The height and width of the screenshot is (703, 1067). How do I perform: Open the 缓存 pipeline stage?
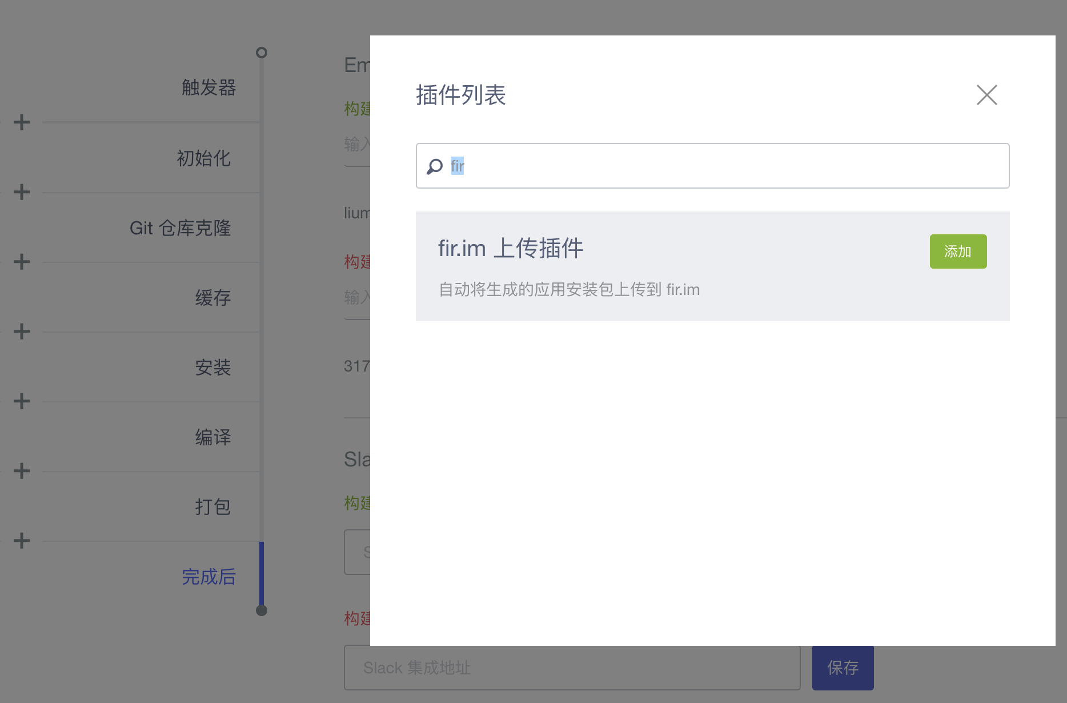click(x=213, y=298)
